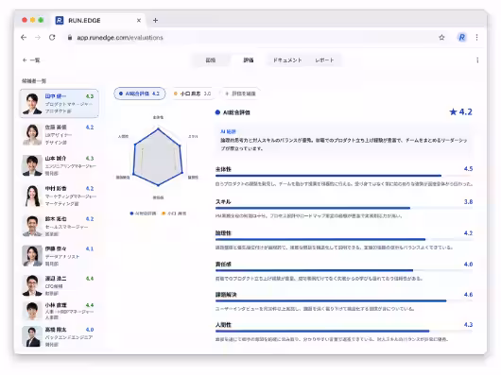Viewport: 501px width, 376px height.
Task: Click 伊藤's profile photo
Action: 32,256
